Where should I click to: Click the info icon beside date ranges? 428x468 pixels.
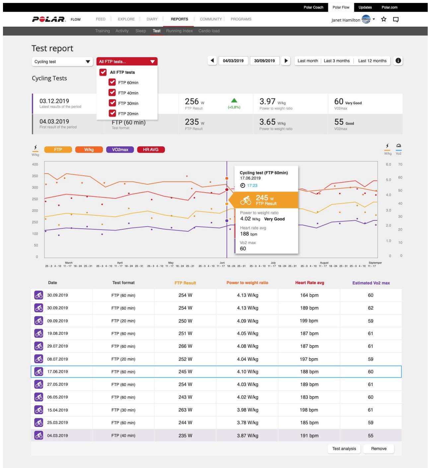tap(398, 61)
